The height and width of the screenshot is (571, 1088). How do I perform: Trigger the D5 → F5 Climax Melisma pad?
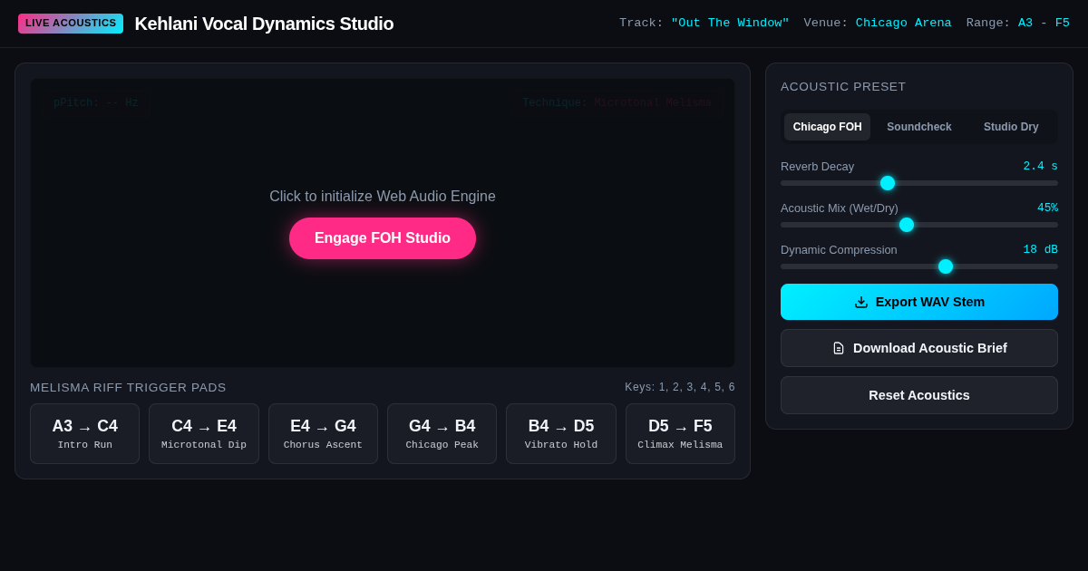coord(680,433)
